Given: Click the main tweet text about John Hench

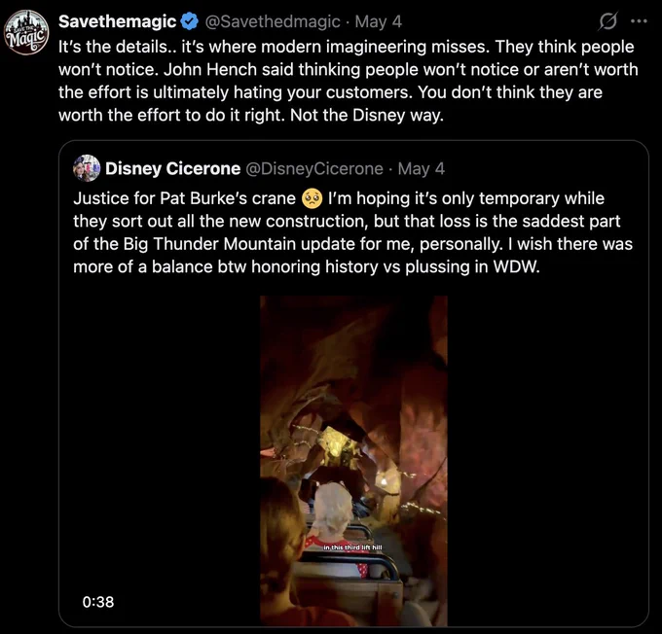Looking at the screenshot, I should tap(349, 81).
